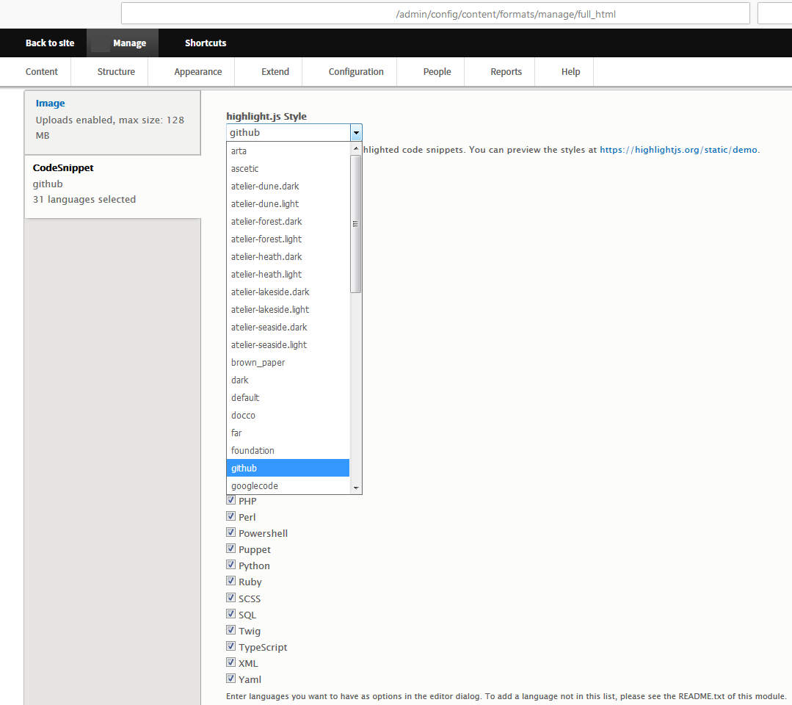Open the highlight.js Style dropdown arrow
This screenshot has width=792, height=705.
pos(356,133)
